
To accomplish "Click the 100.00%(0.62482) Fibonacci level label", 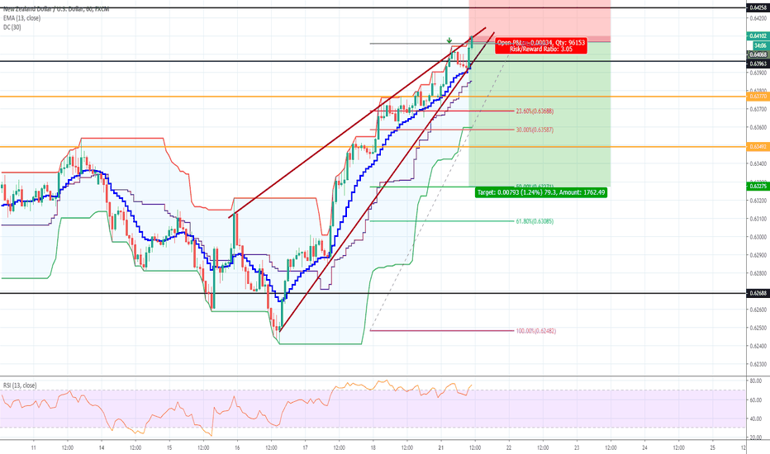I will [535, 331].
